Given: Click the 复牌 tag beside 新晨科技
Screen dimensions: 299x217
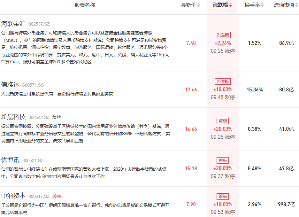Looking at the screenshot, I should [x=57, y=117].
